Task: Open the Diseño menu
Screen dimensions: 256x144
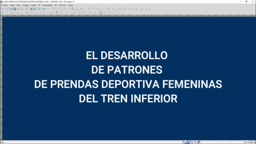Action: [x=34, y=5]
